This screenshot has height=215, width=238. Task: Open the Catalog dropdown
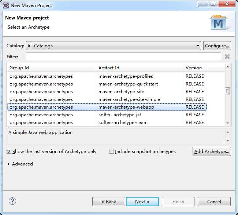114,45
